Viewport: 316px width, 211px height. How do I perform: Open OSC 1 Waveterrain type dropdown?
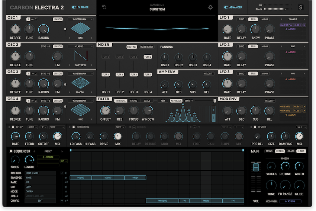tap(80, 19)
